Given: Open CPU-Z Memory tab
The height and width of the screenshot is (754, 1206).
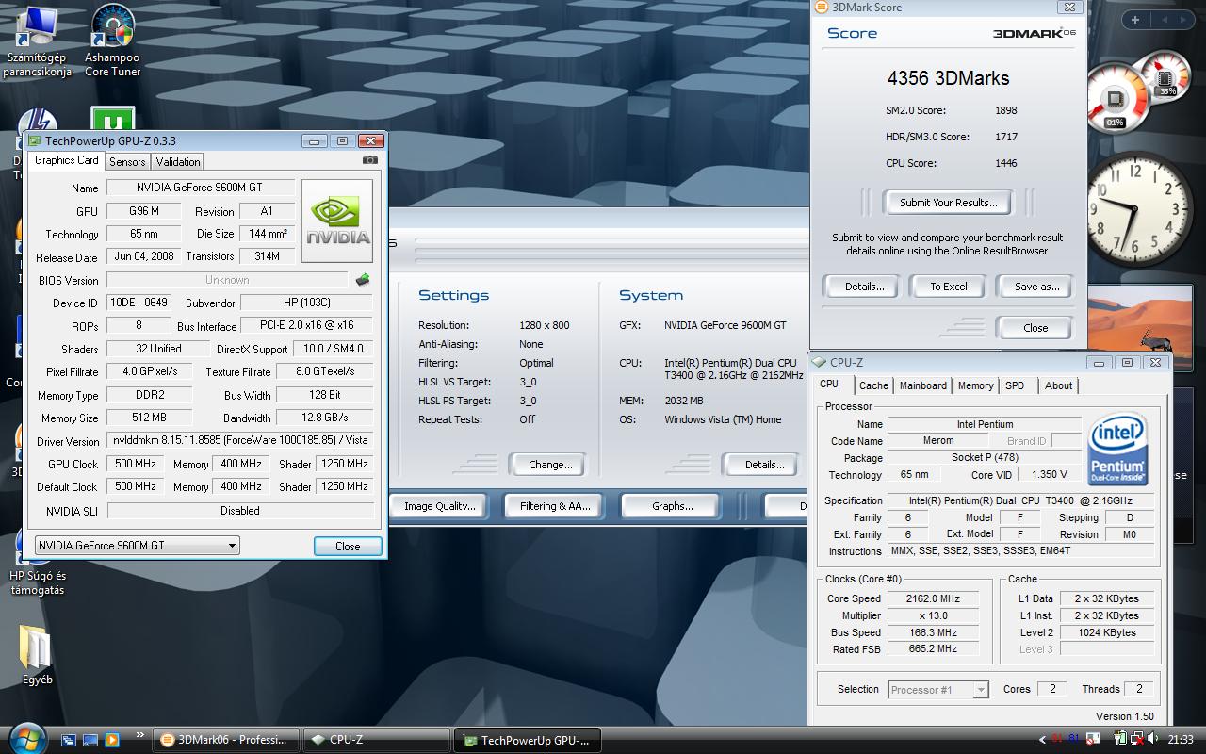Looking at the screenshot, I should (975, 385).
